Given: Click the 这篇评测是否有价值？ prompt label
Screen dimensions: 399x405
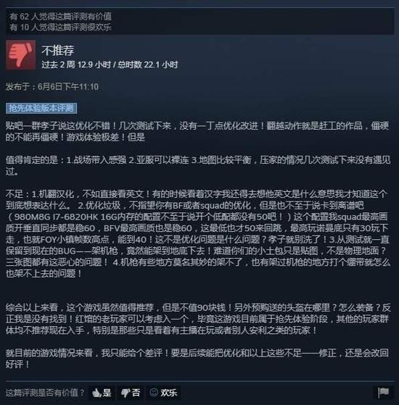Looking at the screenshot, I should [45, 393].
